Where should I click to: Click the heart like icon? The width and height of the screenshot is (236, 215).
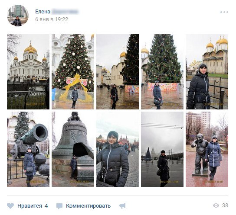(10, 205)
